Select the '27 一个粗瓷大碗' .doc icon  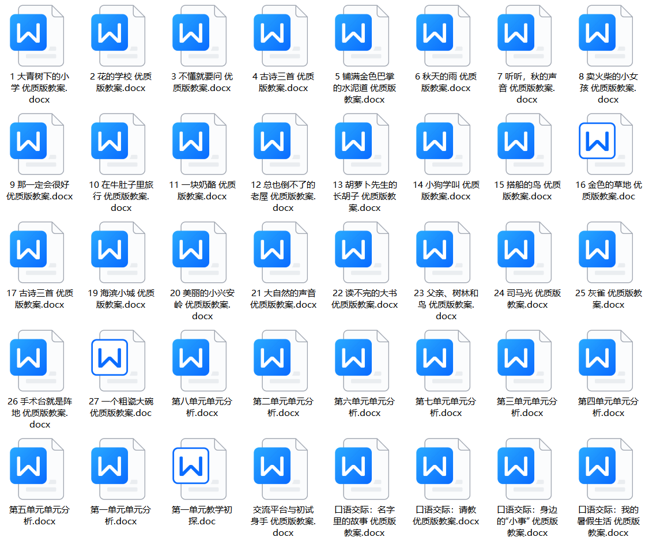(118, 361)
